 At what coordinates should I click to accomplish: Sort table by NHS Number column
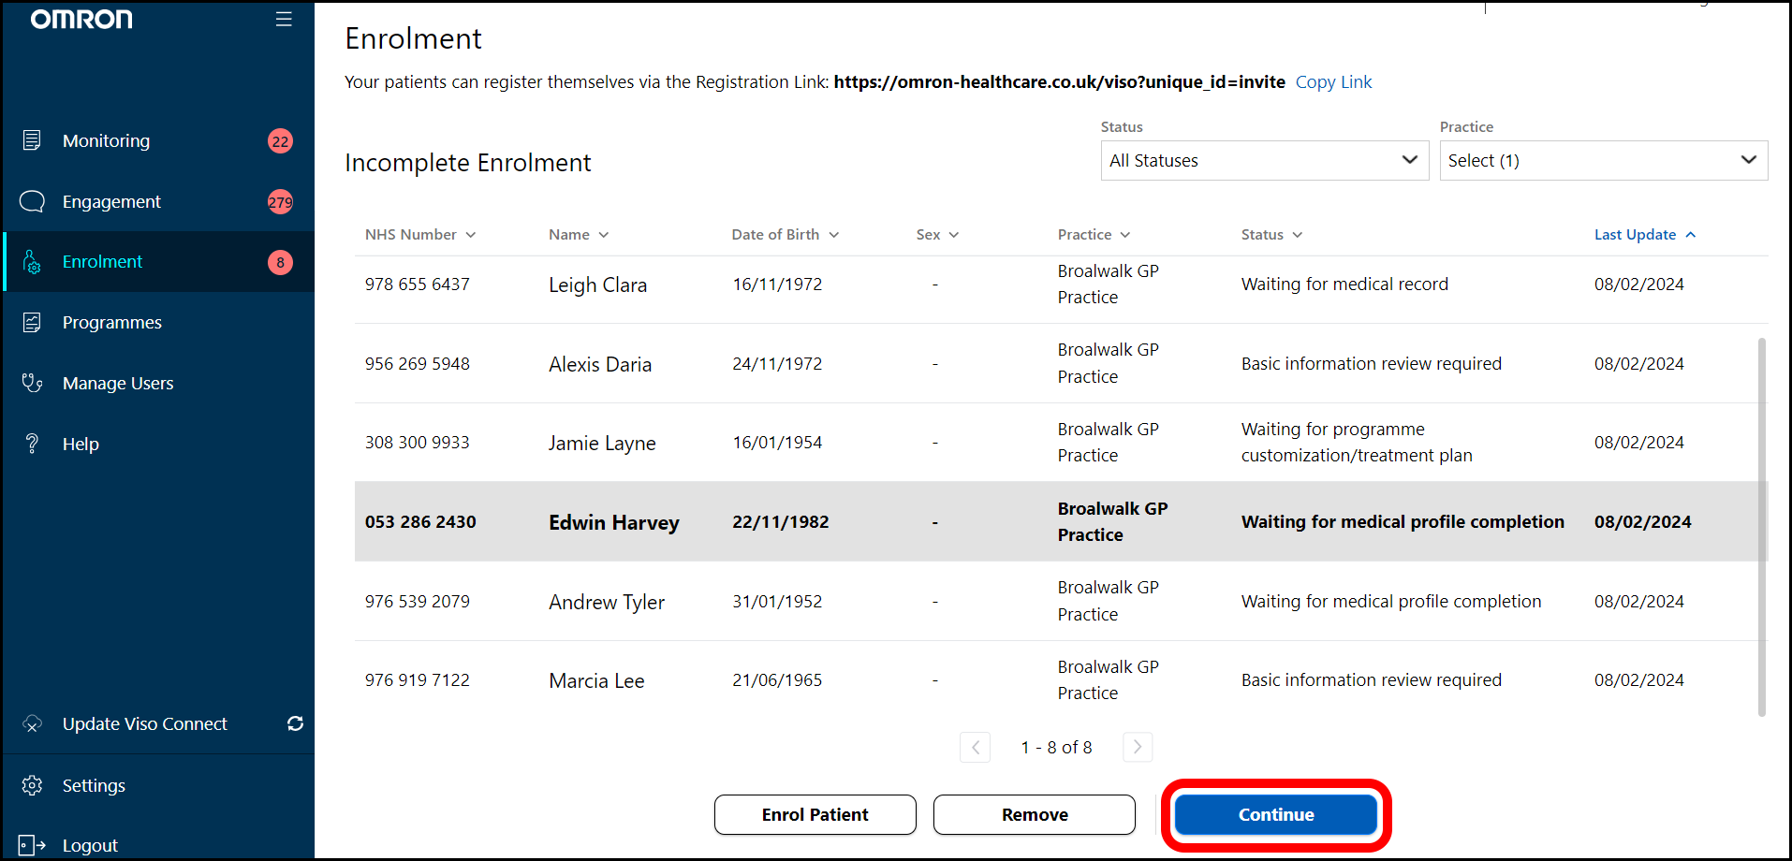(419, 235)
